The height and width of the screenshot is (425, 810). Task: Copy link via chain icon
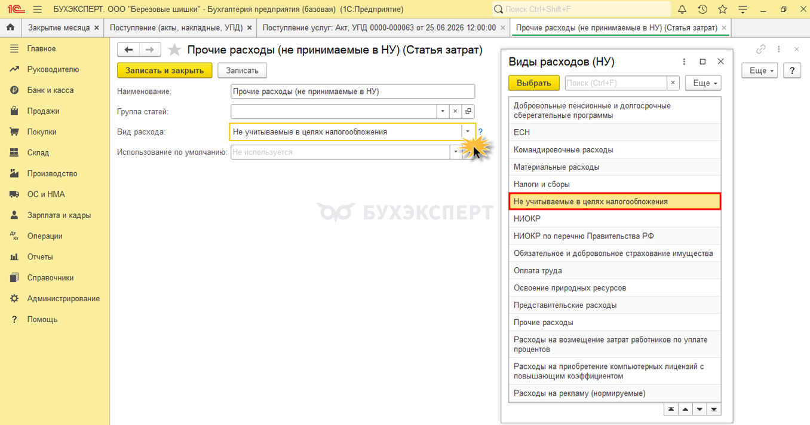click(761, 50)
